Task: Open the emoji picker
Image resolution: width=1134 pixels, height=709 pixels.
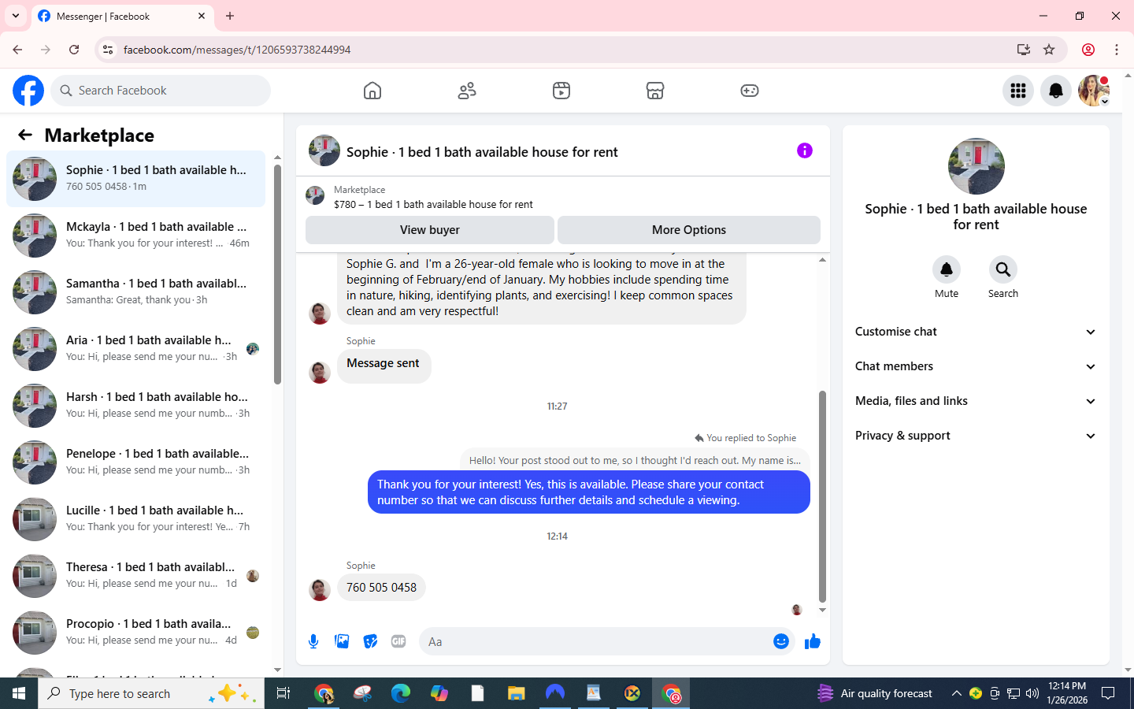Action: coord(781,641)
